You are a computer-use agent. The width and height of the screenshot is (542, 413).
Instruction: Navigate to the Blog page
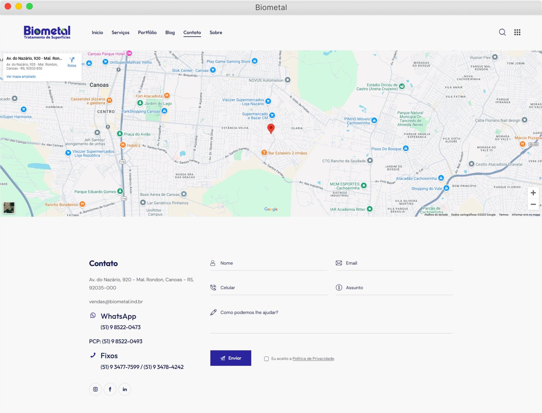(170, 32)
